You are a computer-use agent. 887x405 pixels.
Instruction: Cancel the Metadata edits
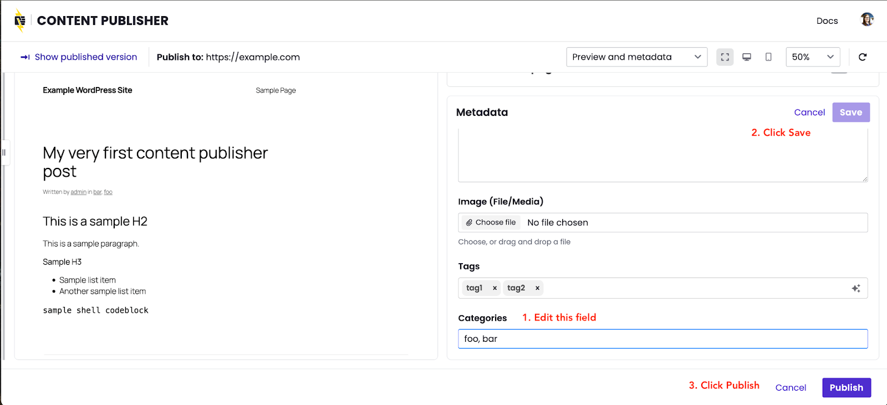(809, 112)
